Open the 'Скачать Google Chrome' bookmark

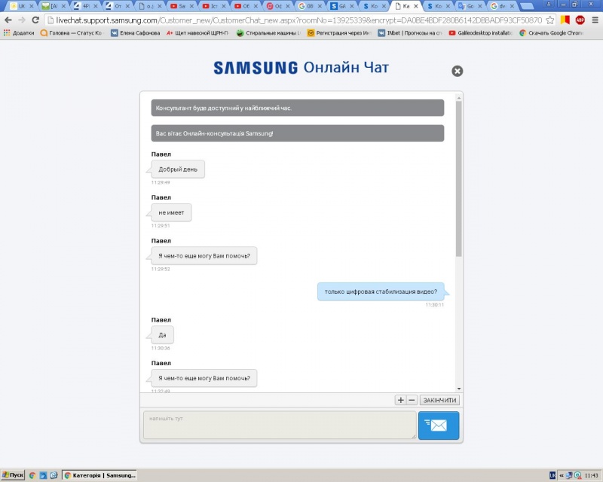(x=552, y=33)
